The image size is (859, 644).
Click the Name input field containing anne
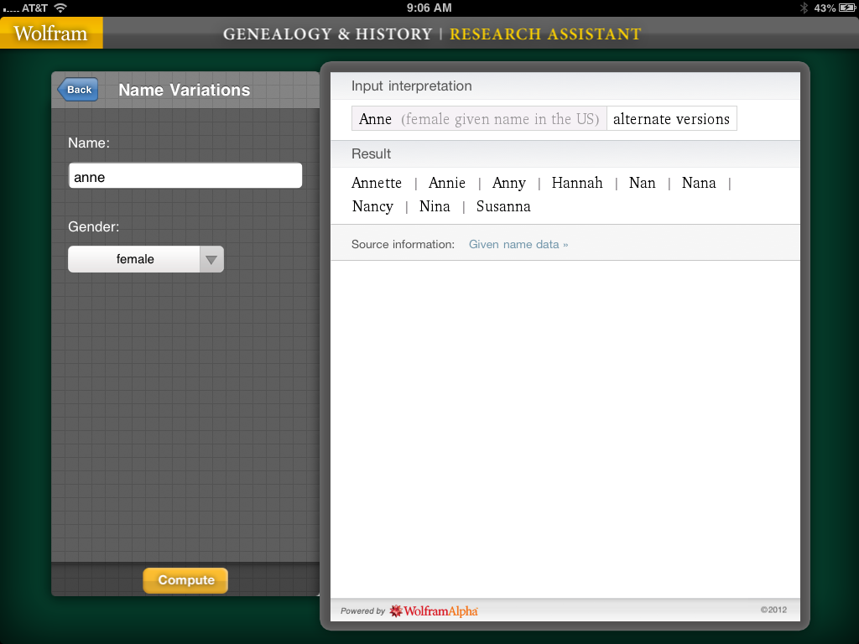(x=185, y=176)
